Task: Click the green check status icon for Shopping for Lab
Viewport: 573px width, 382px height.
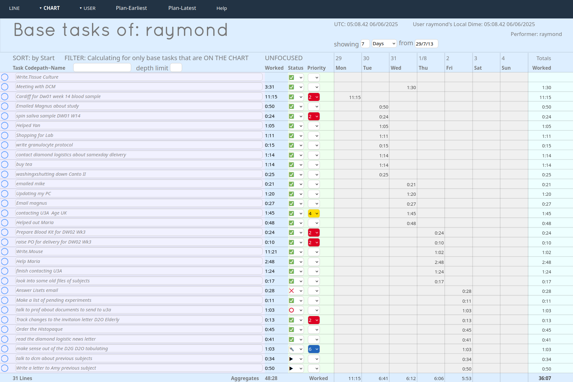Action: (292, 136)
